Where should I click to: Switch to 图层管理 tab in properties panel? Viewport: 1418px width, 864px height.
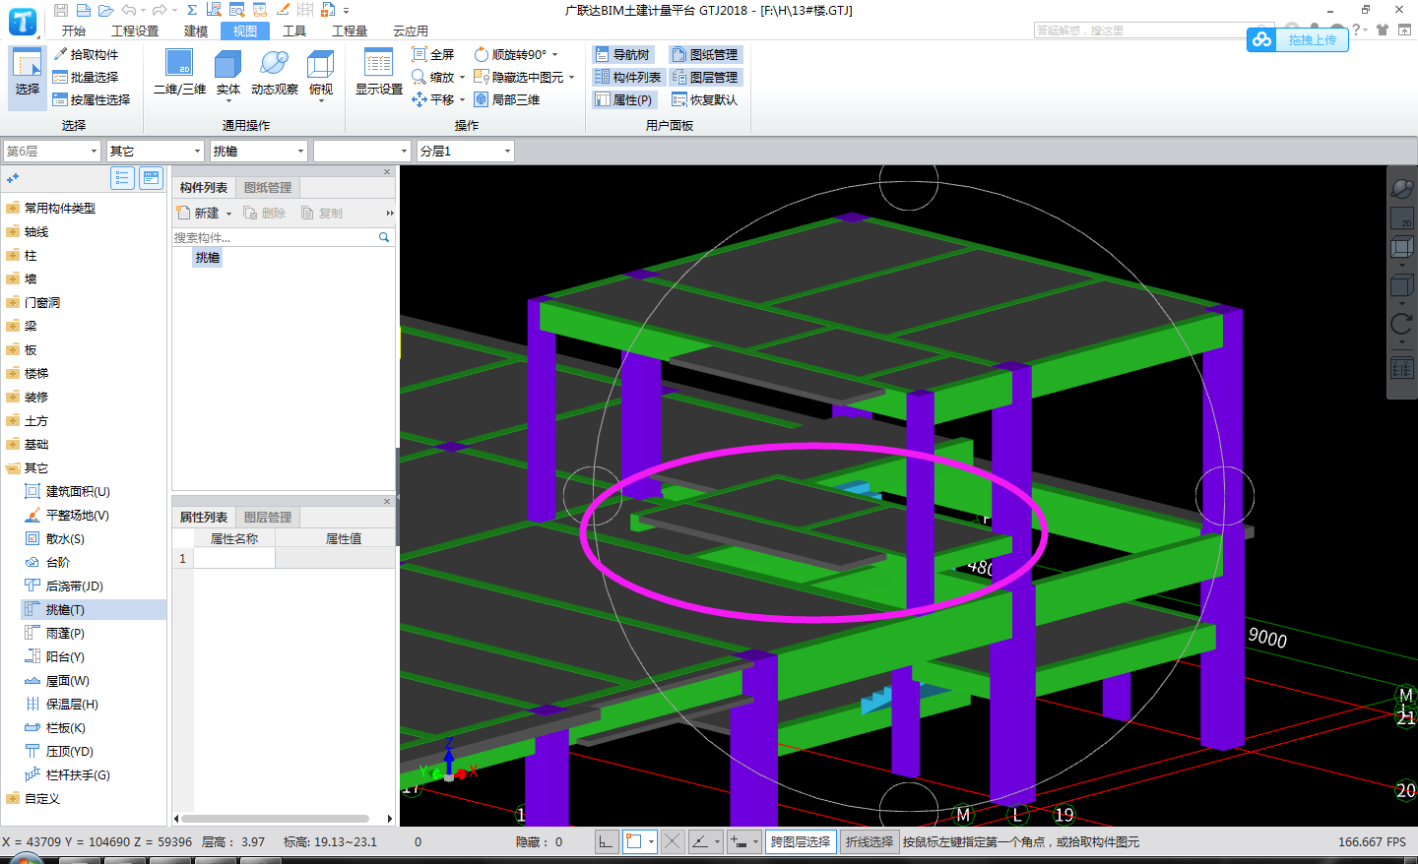pyautogui.click(x=268, y=518)
